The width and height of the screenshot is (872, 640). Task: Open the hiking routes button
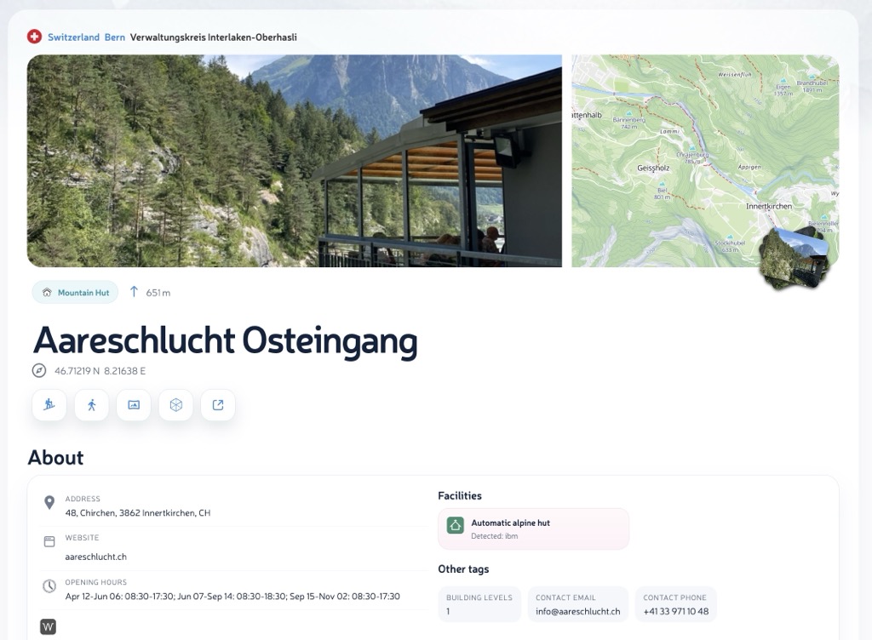click(x=92, y=405)
